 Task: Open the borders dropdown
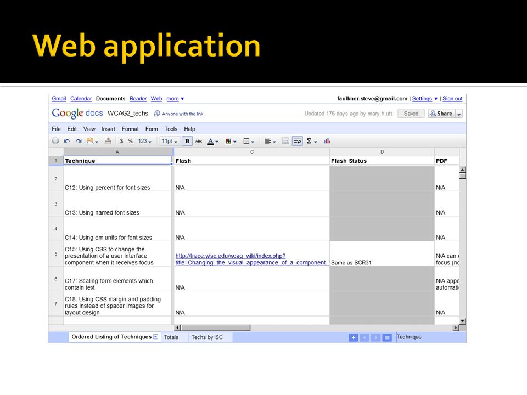[249, 141]
